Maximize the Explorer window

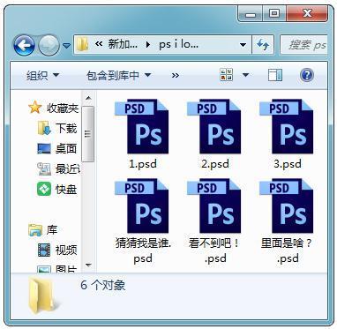coord(274,13)
